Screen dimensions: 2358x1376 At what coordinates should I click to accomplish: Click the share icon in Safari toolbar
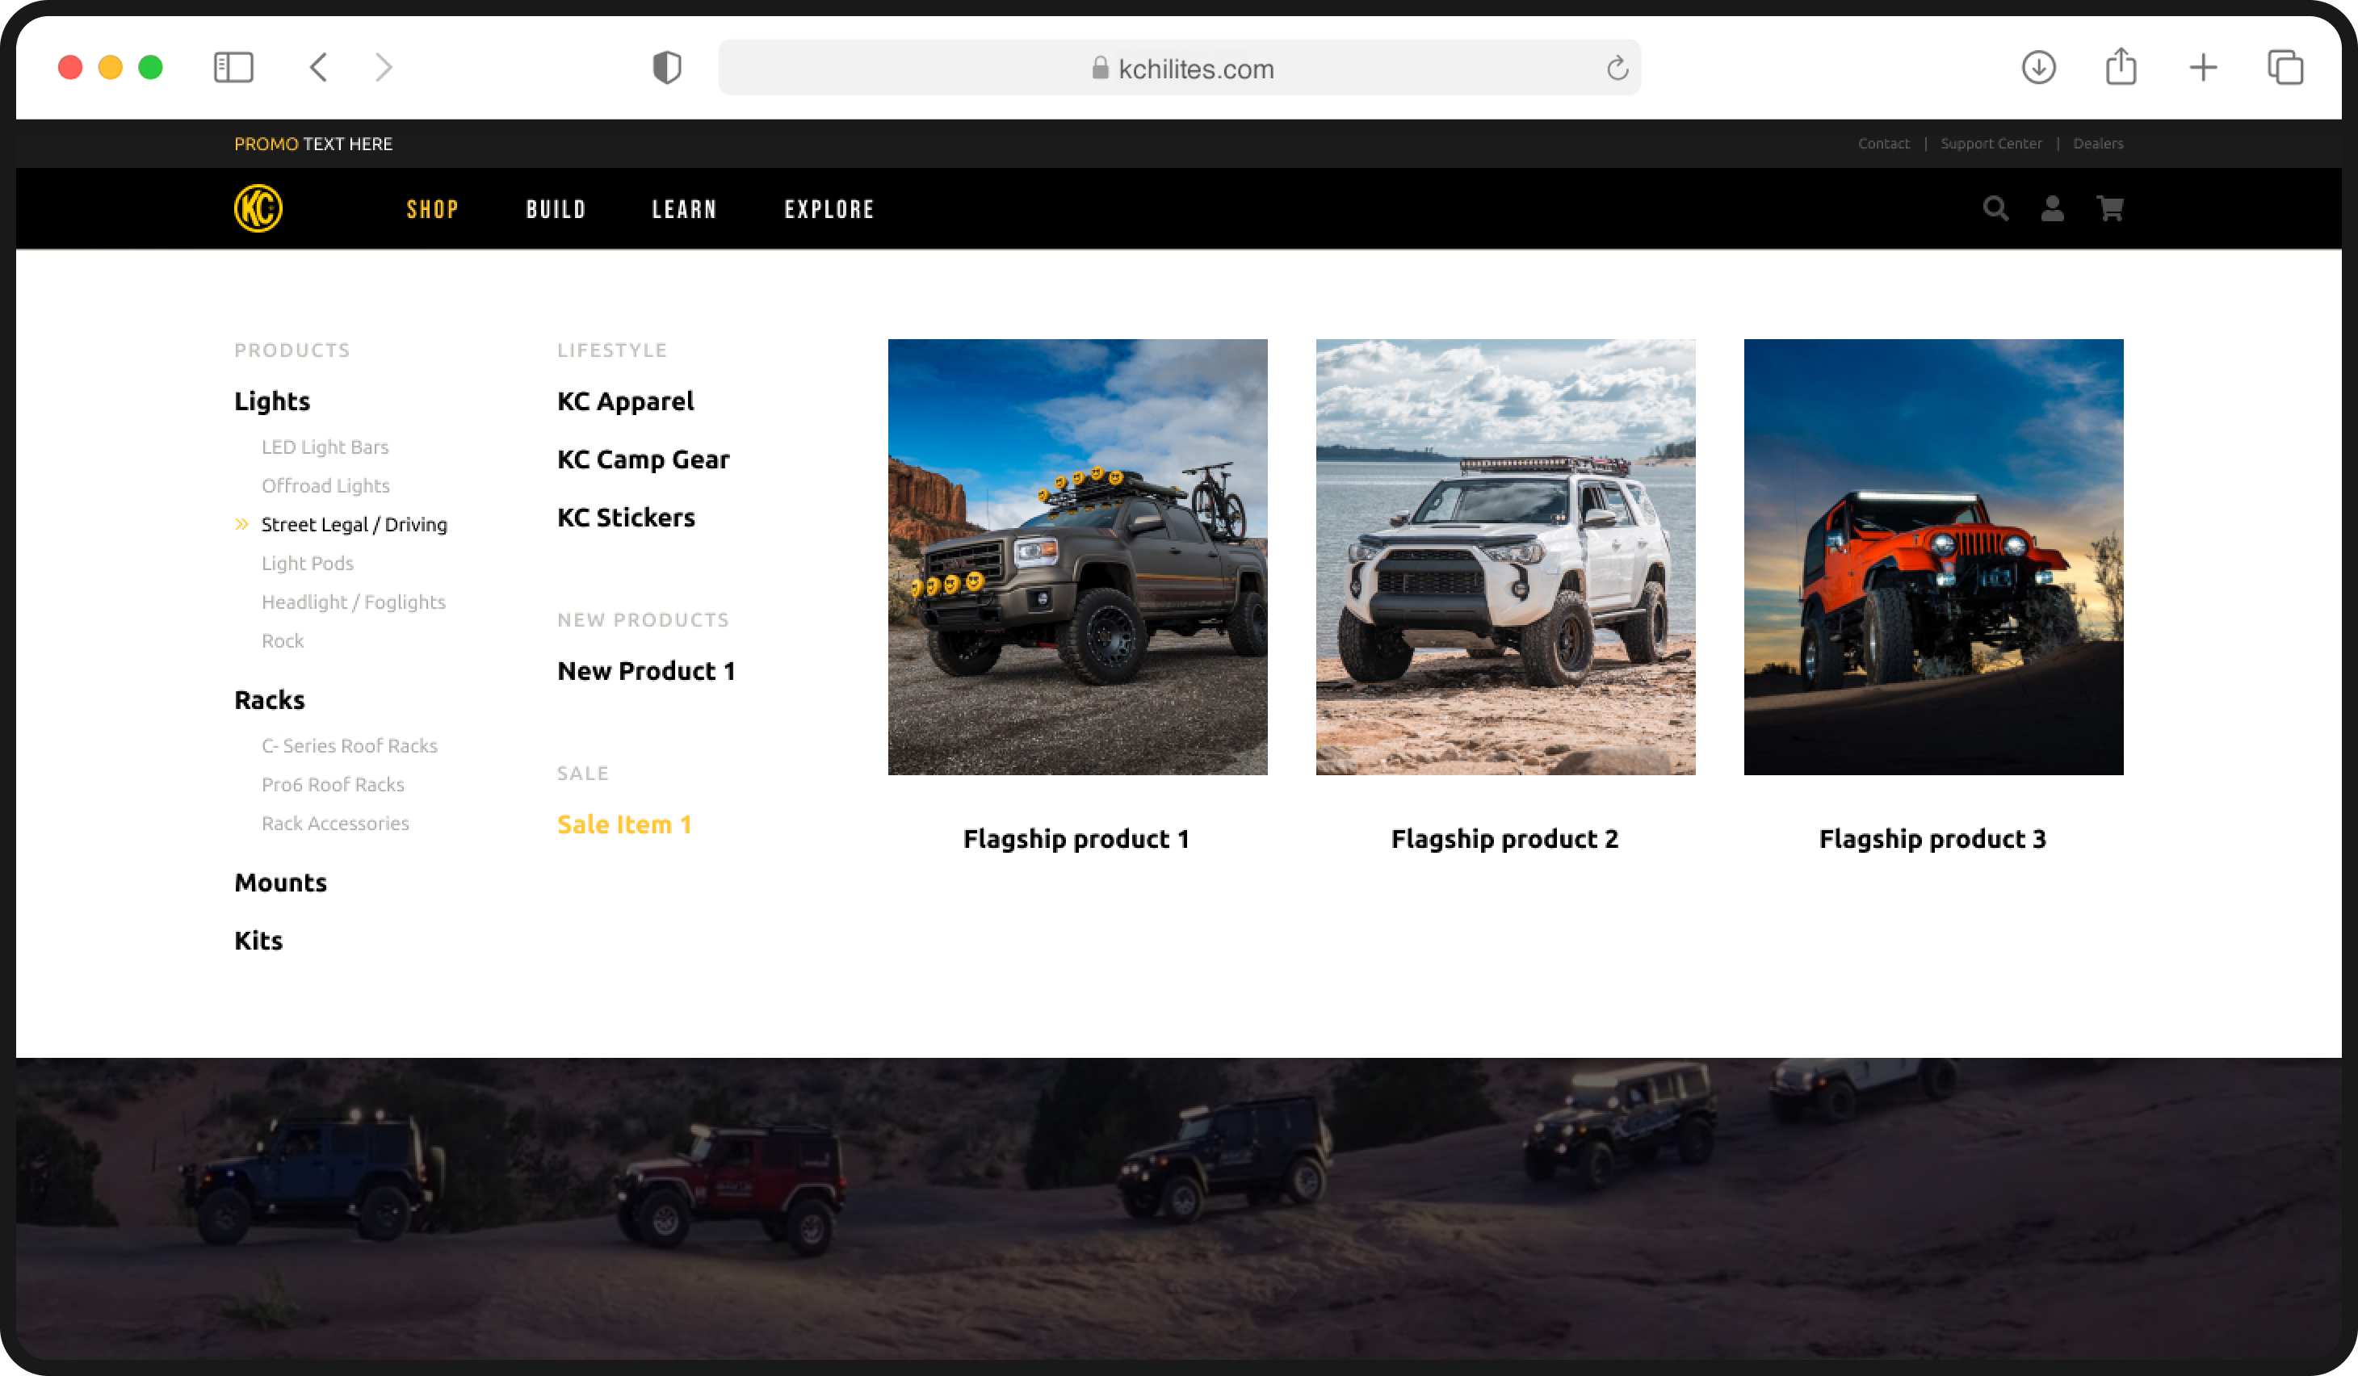2121,66
